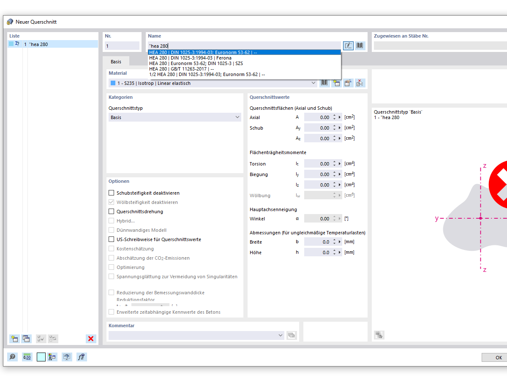Screen dimensions: 507x380
Task: Click the edit name pencil icon
Action: tap(348, 46)
